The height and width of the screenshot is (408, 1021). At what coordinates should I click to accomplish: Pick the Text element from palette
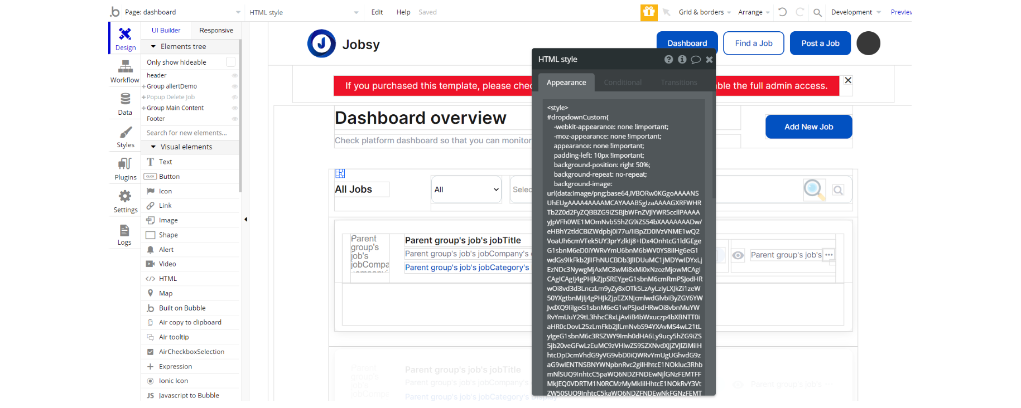(191, 162)
